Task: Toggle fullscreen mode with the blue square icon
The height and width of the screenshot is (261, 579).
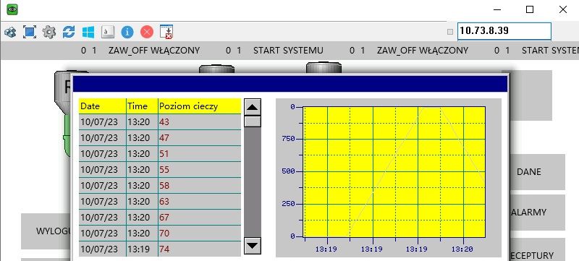Action: pyautogui.click(x=30, y=32)
